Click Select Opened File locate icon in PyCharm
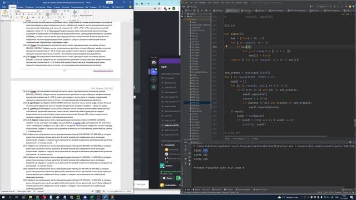 (x=195, y=11)
